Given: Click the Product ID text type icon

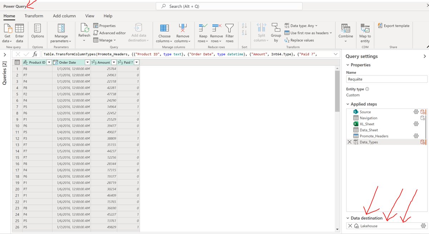Looking at the screenshot, I should [25, 62].
